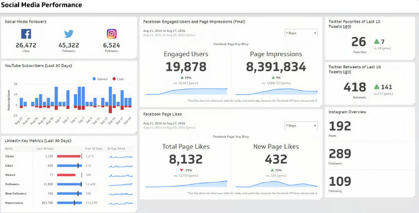Click the Prev 30 Days column header

point(93,148)
